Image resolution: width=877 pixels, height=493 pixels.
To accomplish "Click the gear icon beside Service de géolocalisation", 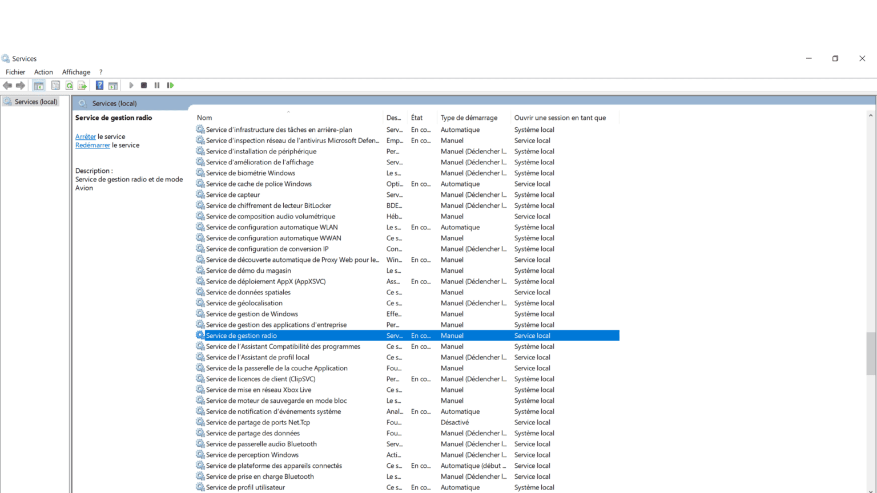I will (200, 303).
